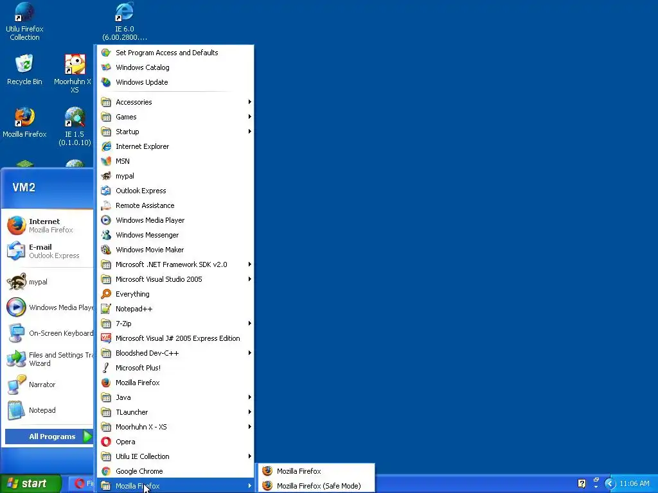Open Outlook Express in programs list
658x493 pixels.
(x=175, y=190)
